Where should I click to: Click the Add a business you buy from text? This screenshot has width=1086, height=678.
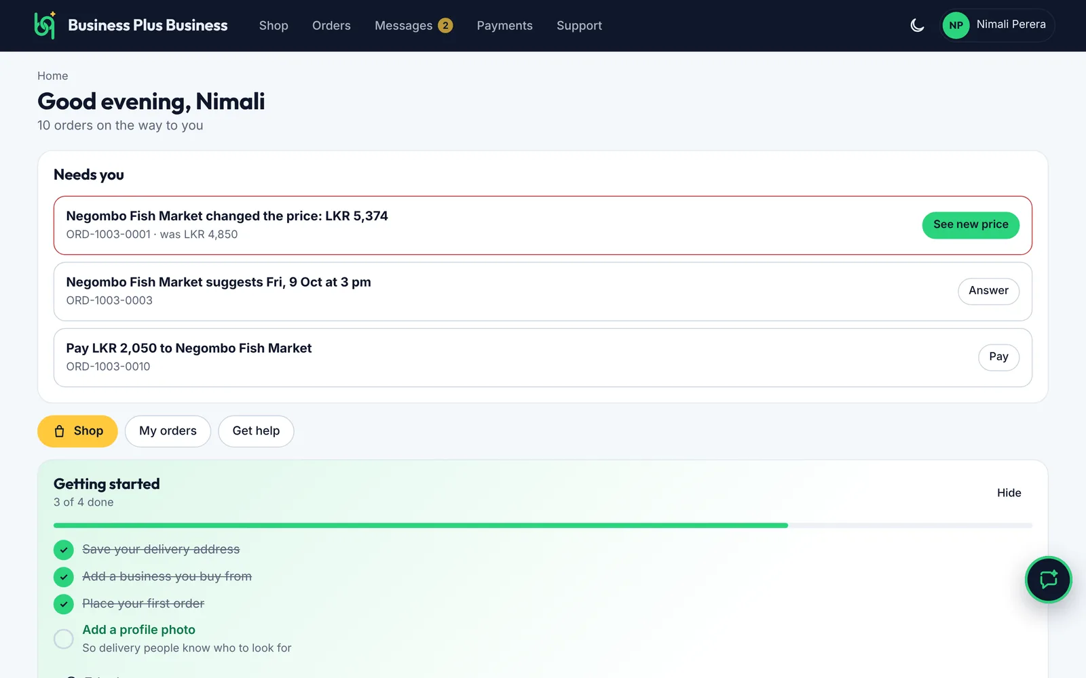pos(167,576)
